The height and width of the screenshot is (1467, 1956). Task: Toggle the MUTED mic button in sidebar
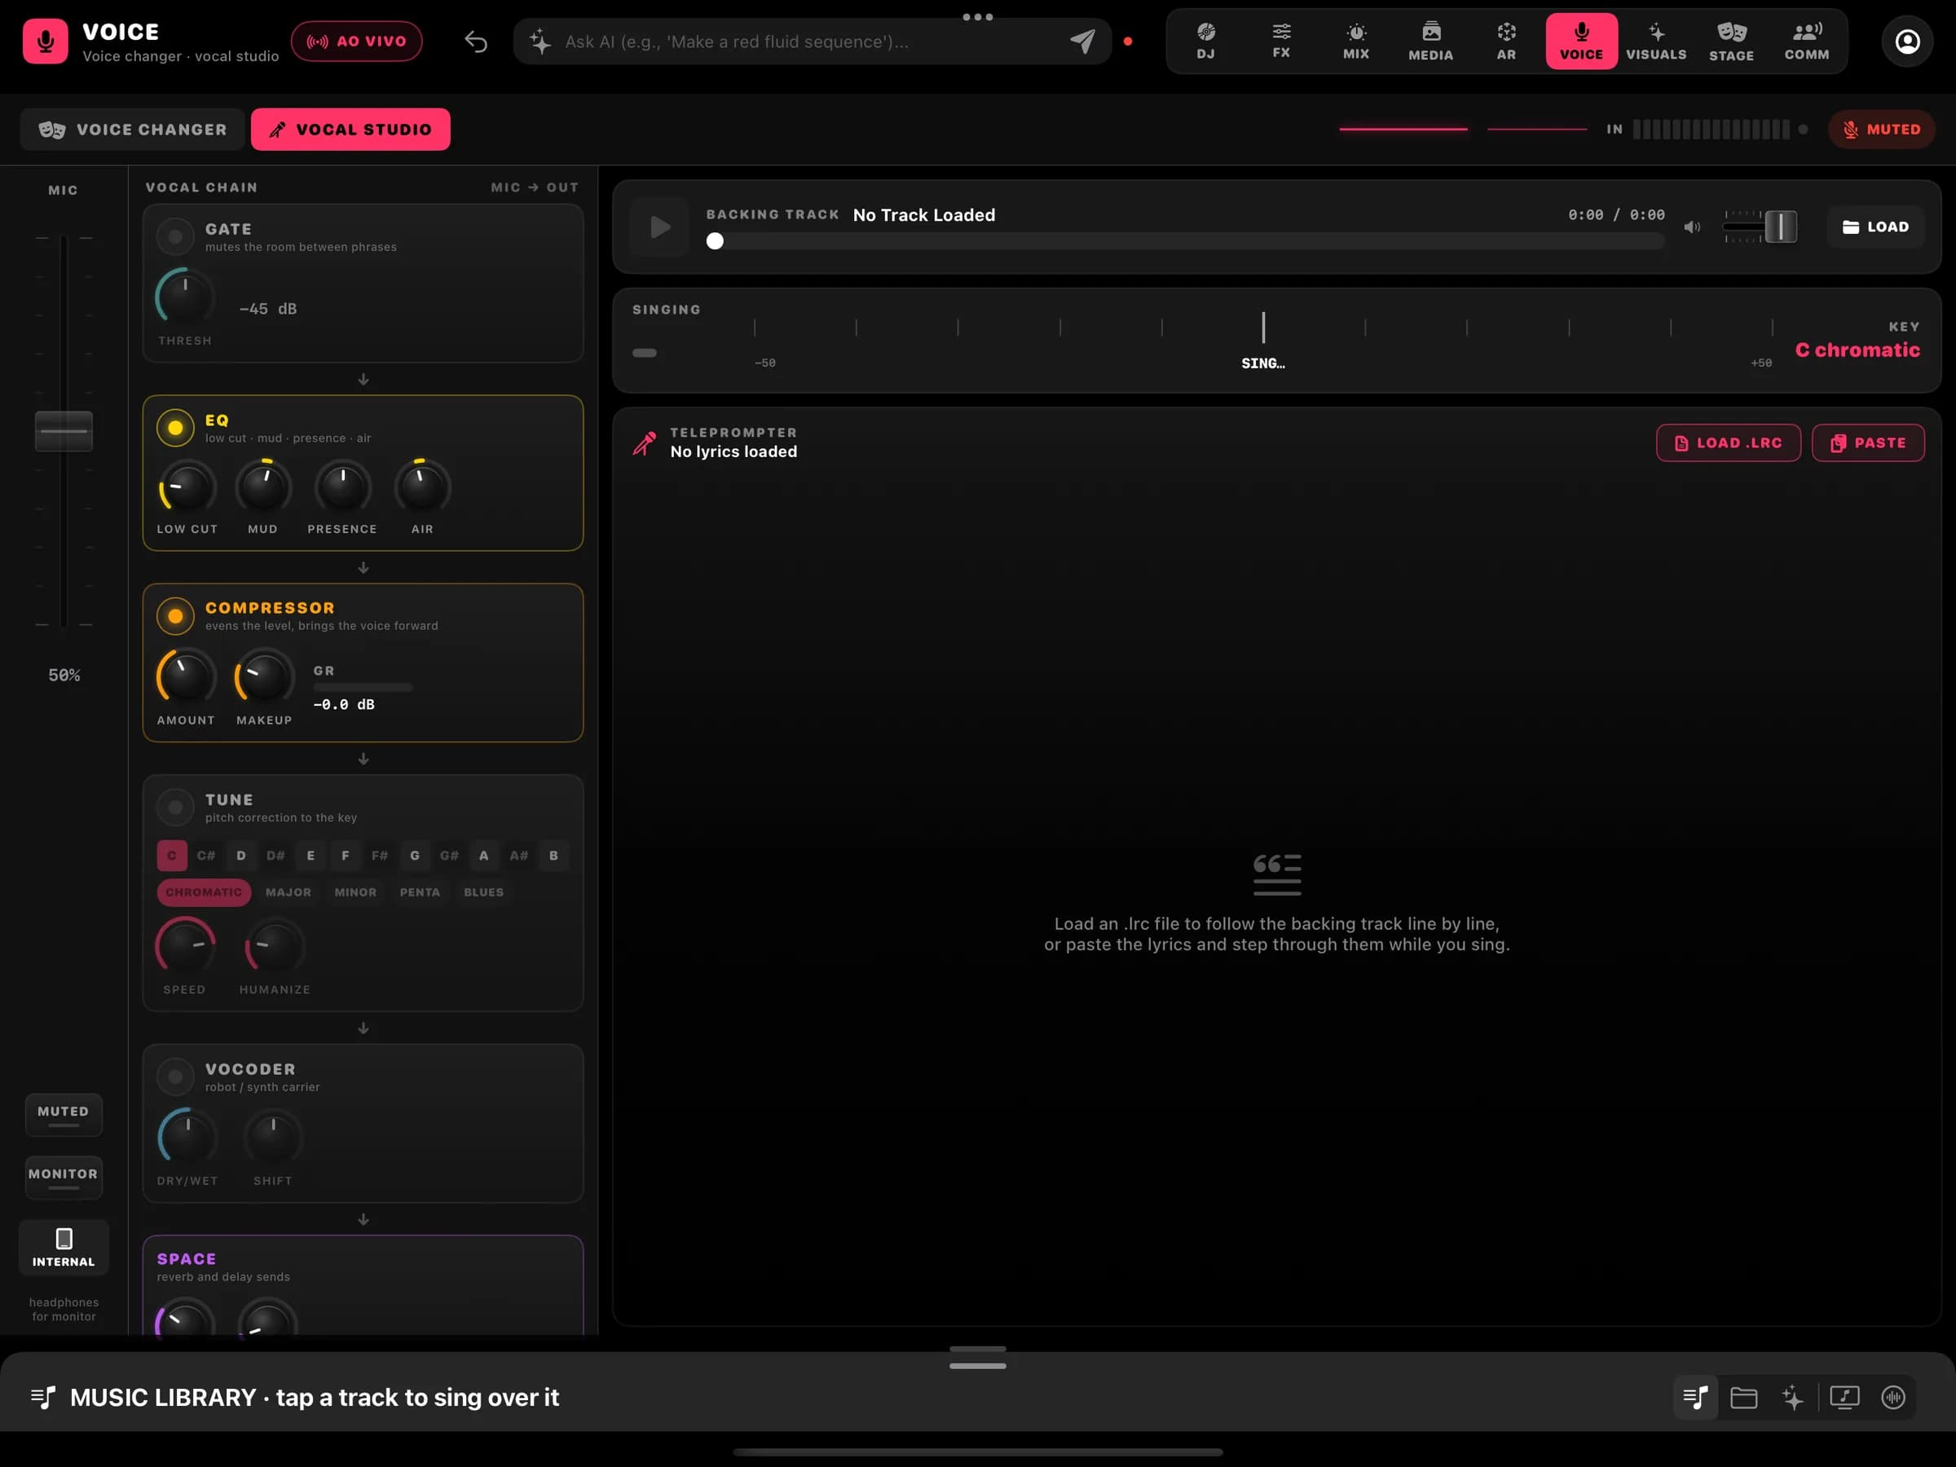click(64, 1115)
